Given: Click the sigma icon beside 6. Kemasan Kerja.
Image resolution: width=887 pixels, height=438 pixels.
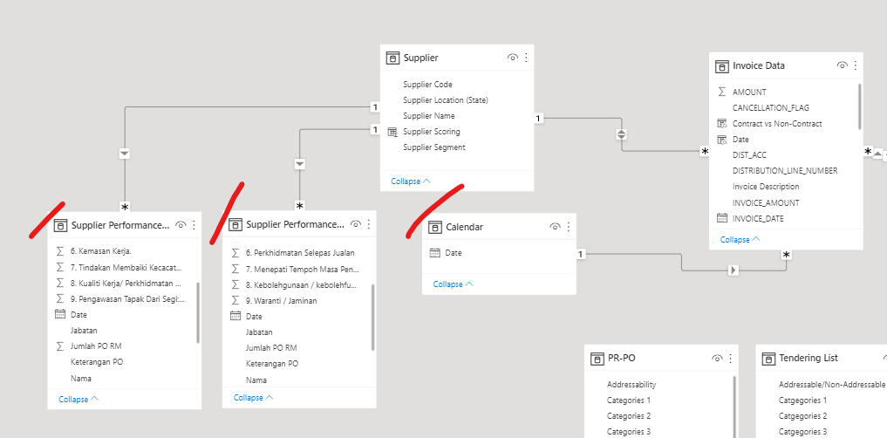Looking at the screenshot, I should [x=60, y=250].
